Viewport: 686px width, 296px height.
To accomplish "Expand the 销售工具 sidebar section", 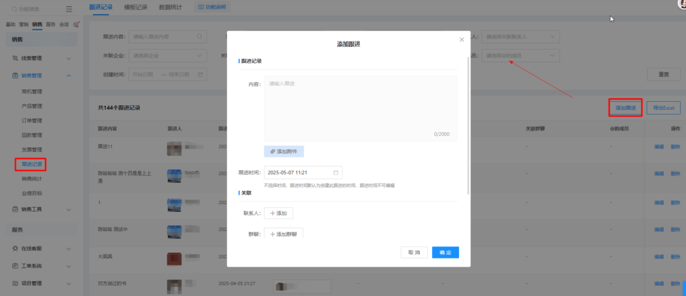I will tap(68, 209).
